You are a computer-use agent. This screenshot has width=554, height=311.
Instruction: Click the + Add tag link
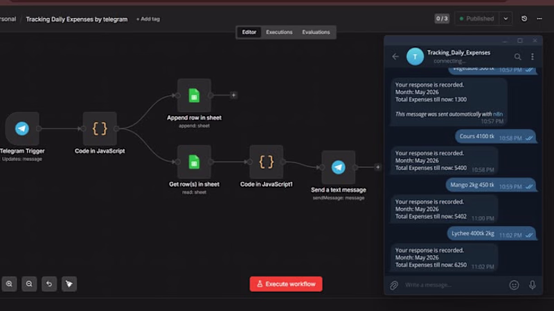click(x=148, y=19)
